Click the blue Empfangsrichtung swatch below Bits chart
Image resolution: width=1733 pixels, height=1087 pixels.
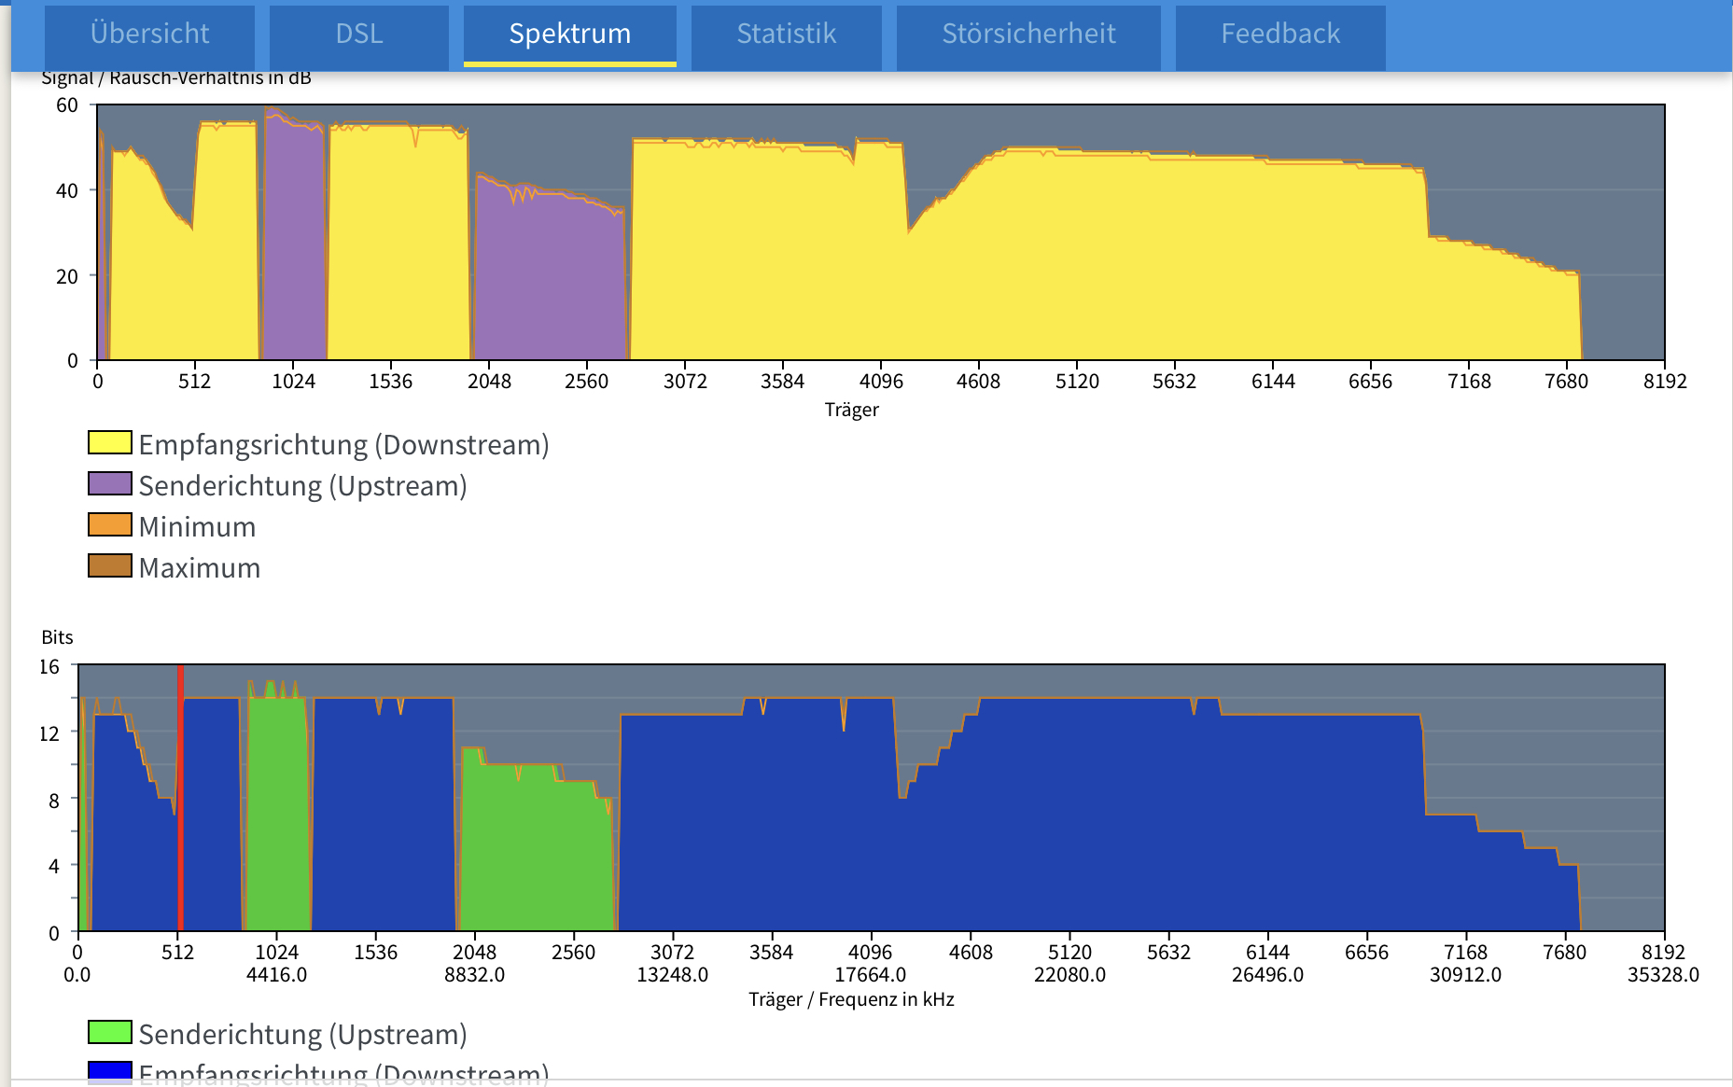click(x=110, y=1072)
